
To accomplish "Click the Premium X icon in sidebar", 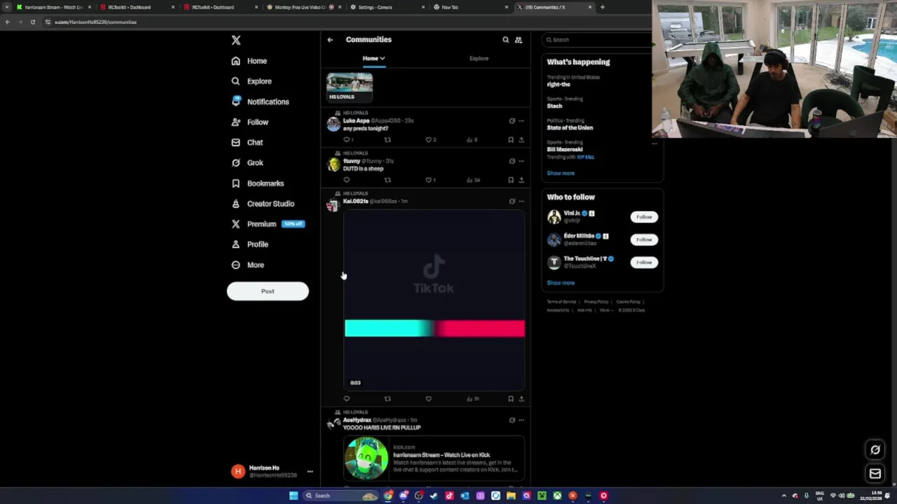I will 235,224.
